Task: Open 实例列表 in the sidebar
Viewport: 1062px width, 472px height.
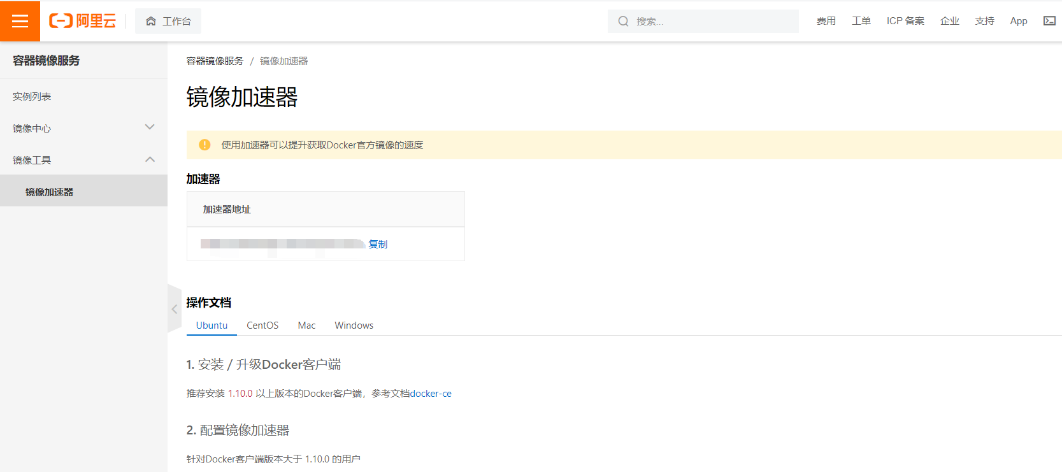Action: tap(32, 96)
